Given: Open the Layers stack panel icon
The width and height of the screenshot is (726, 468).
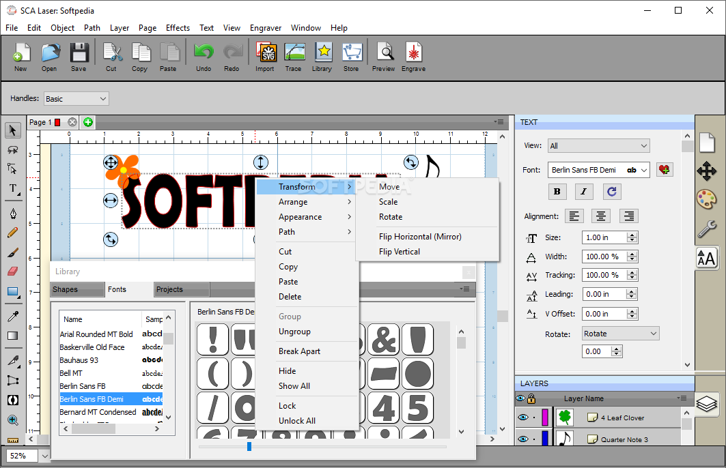Looking at the screenshot, I should (x=707, y=404).
